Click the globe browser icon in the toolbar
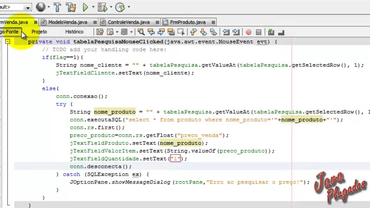 [x=41, y=7]
